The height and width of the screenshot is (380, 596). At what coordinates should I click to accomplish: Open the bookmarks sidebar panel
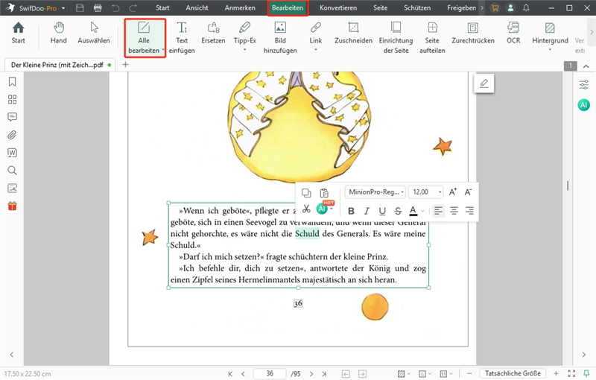[x=12, y=82]
